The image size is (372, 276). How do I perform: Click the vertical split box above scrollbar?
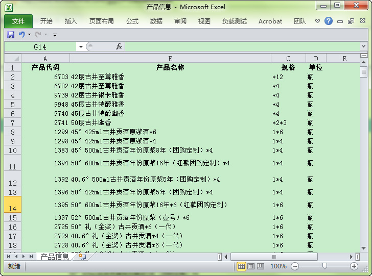point(364,56)
